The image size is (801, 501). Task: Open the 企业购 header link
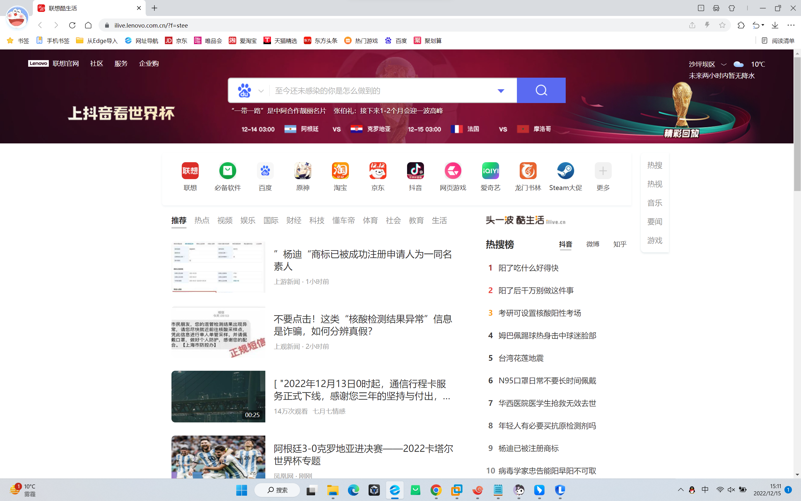point(149,64)
